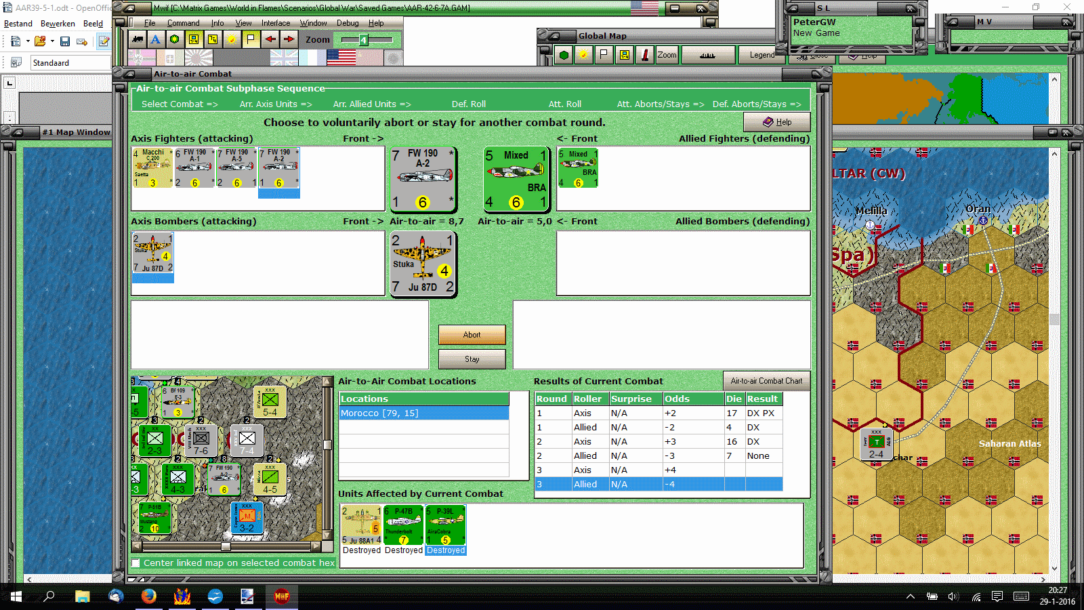Image resolution: width=1084 pixels, height=610 pixels.
Task: Open File Explorer from the taskbar
Action: [83, 596]
